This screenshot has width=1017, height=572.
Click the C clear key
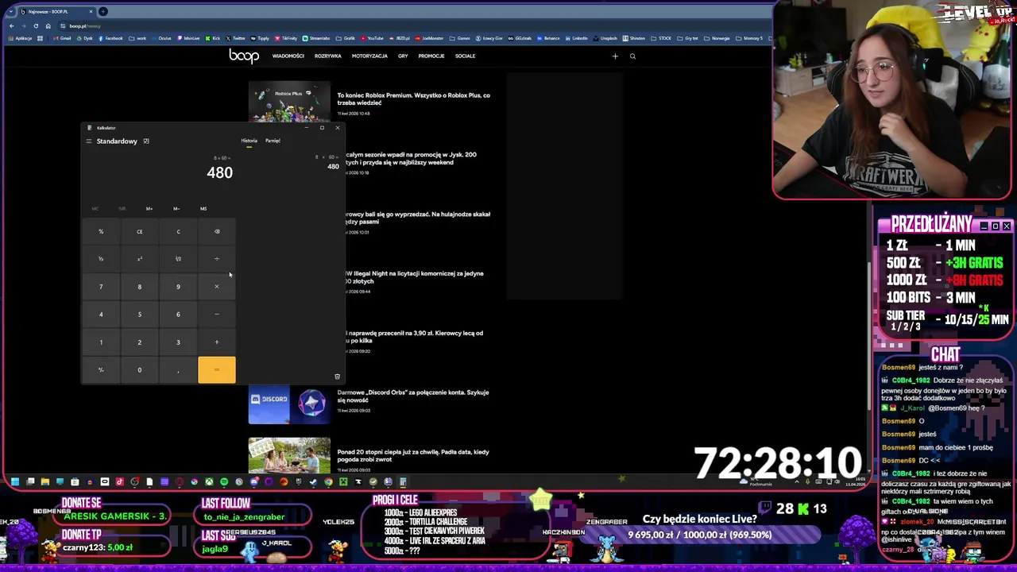pos(178,232)
